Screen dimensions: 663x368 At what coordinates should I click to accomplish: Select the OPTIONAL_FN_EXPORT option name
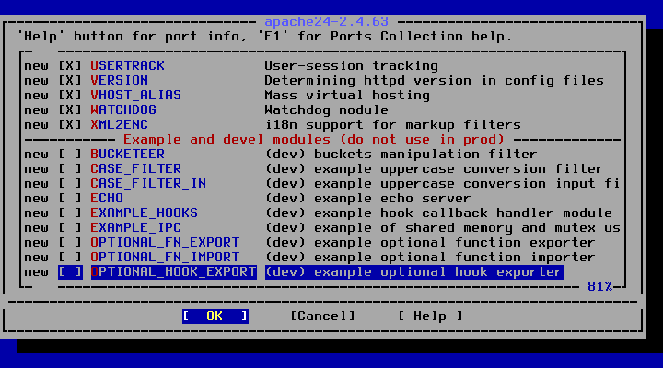[165, 243]
